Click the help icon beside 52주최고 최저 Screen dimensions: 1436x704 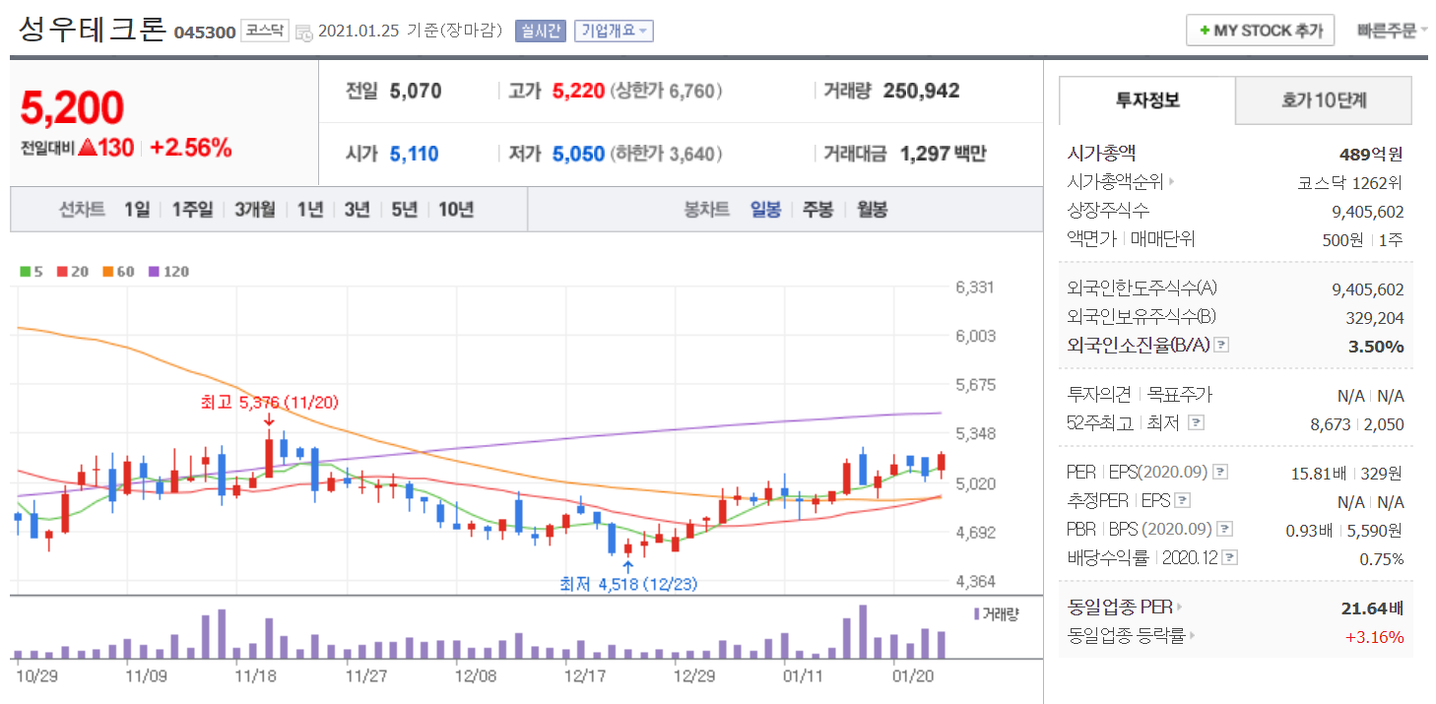tap(1196, 423)
